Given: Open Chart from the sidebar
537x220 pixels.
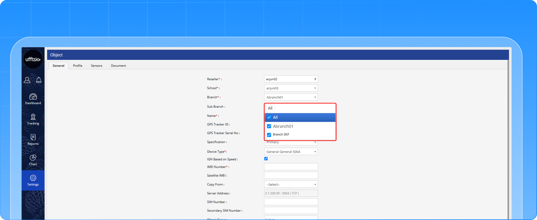Looking at the screenshot, I should [33, 160].
